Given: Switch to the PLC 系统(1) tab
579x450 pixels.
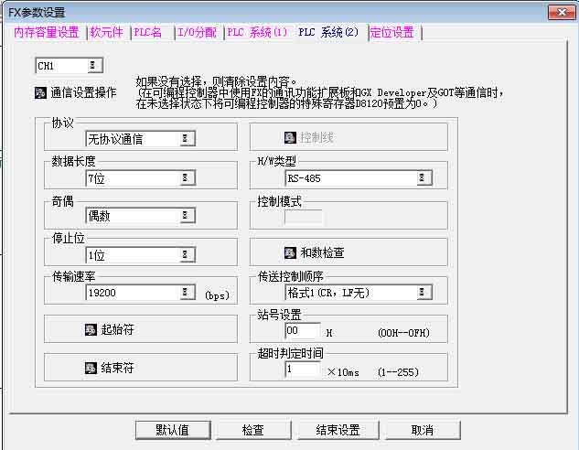Looking at the screenshot, I should coord(257,32).
